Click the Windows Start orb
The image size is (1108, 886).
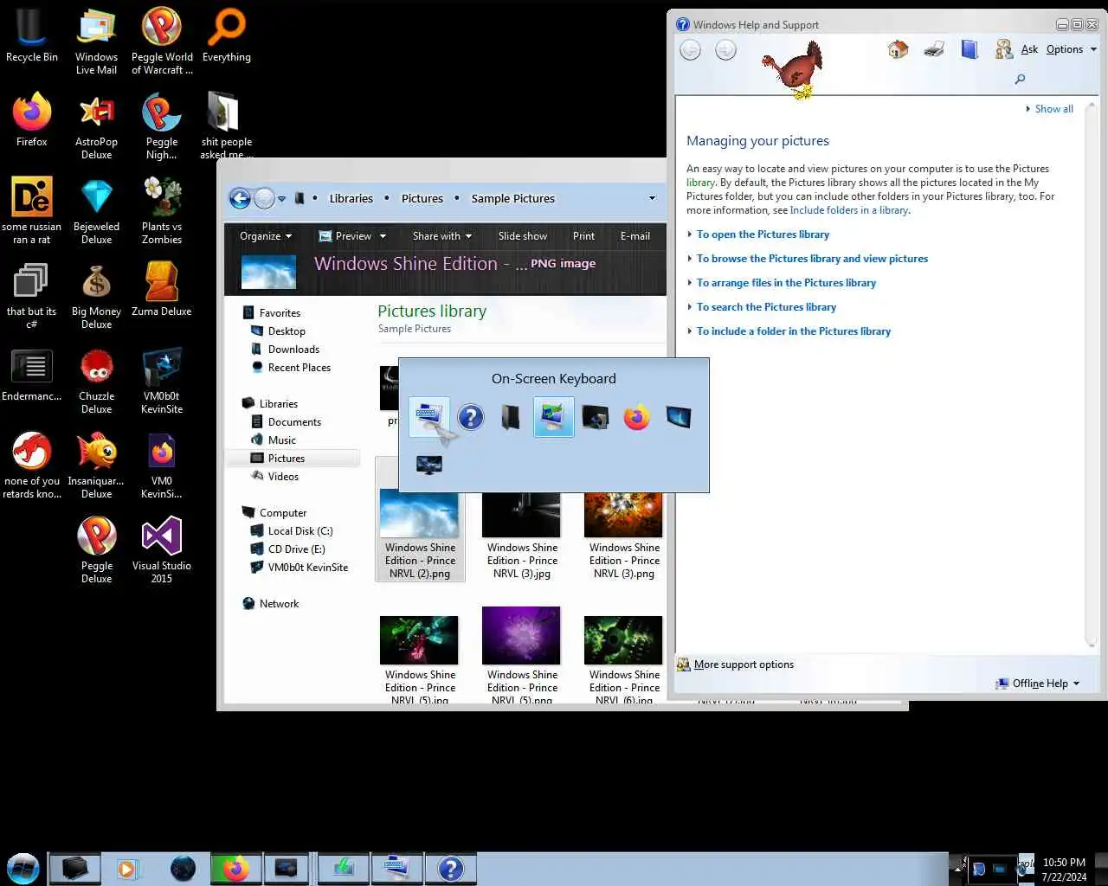[x=23, y=868]
